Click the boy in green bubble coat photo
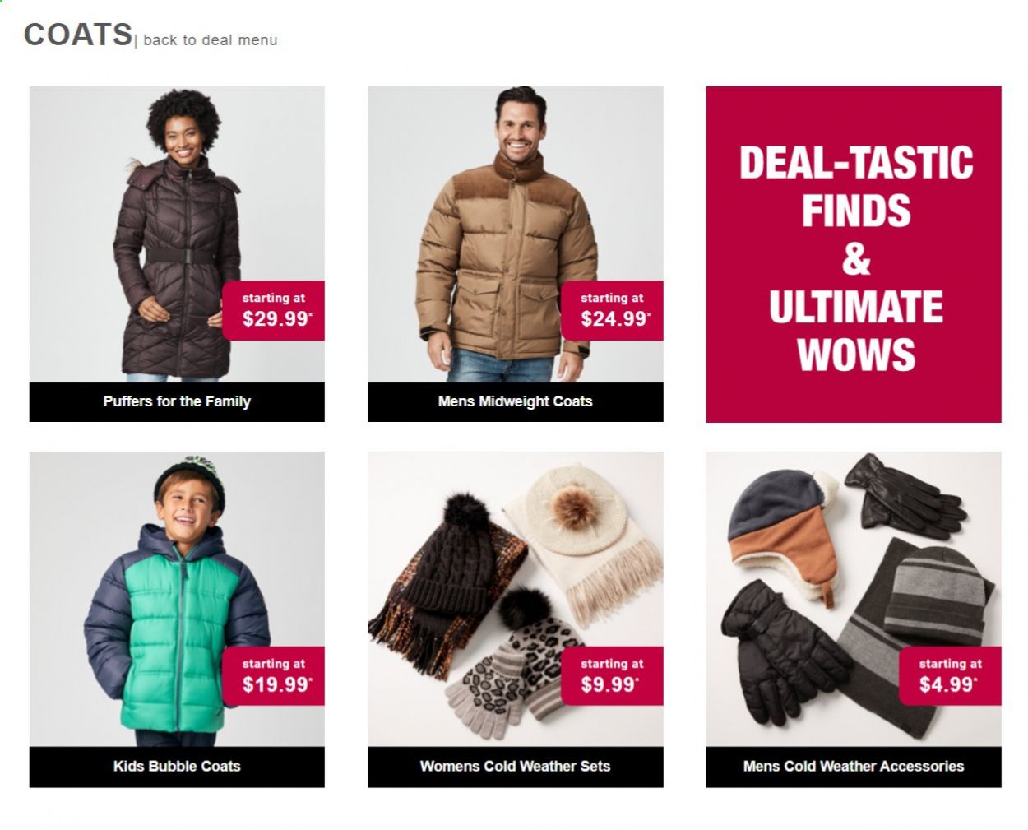Image resolution: width=1028 pixels, height=830 pixels. (177, 599)
